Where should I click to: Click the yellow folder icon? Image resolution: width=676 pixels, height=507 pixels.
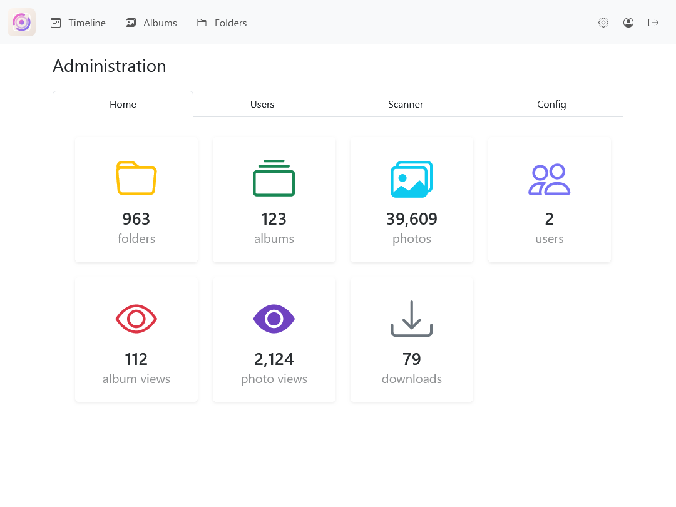136,178
